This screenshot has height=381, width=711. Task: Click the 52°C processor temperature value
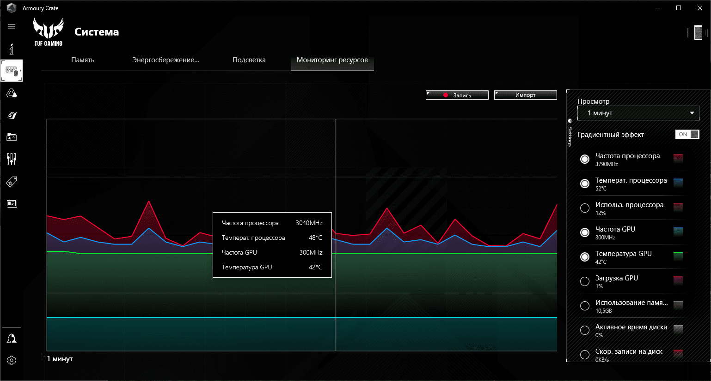pyautogui.click(x=601, y=189)
